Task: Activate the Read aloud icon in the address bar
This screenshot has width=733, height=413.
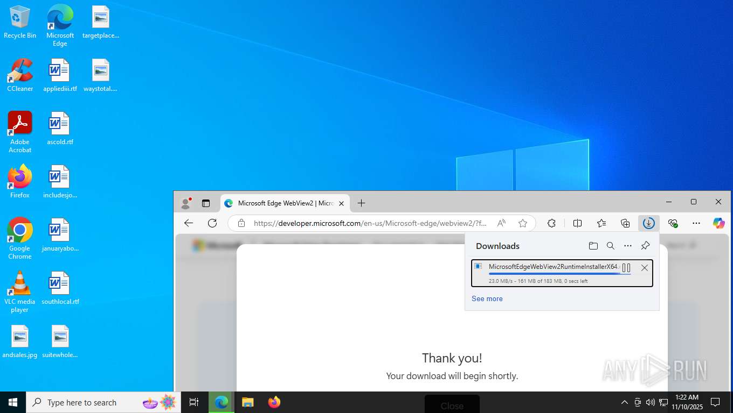Action: pos(502,223)
